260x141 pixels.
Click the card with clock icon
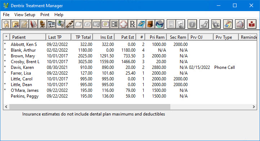tap(97, 24)
